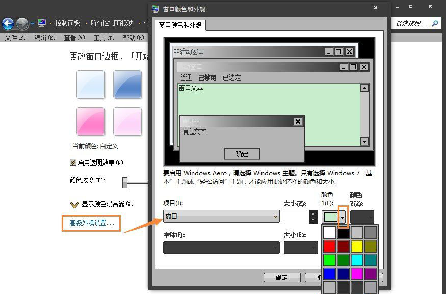Click the inactive preview window minimize icon
Screen dimensions: 446x294
pyautogui.click(x=329, y=52)
